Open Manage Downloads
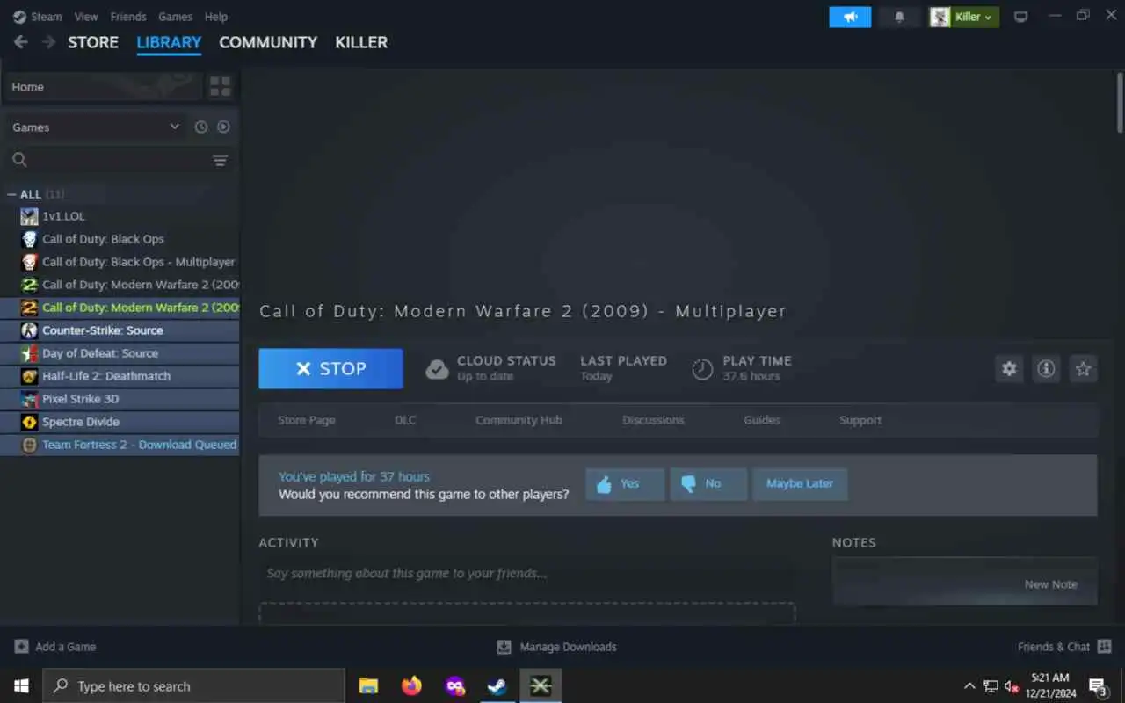Image resolution: width=1125 pixels, height=703 pixels. pos(556,647)
